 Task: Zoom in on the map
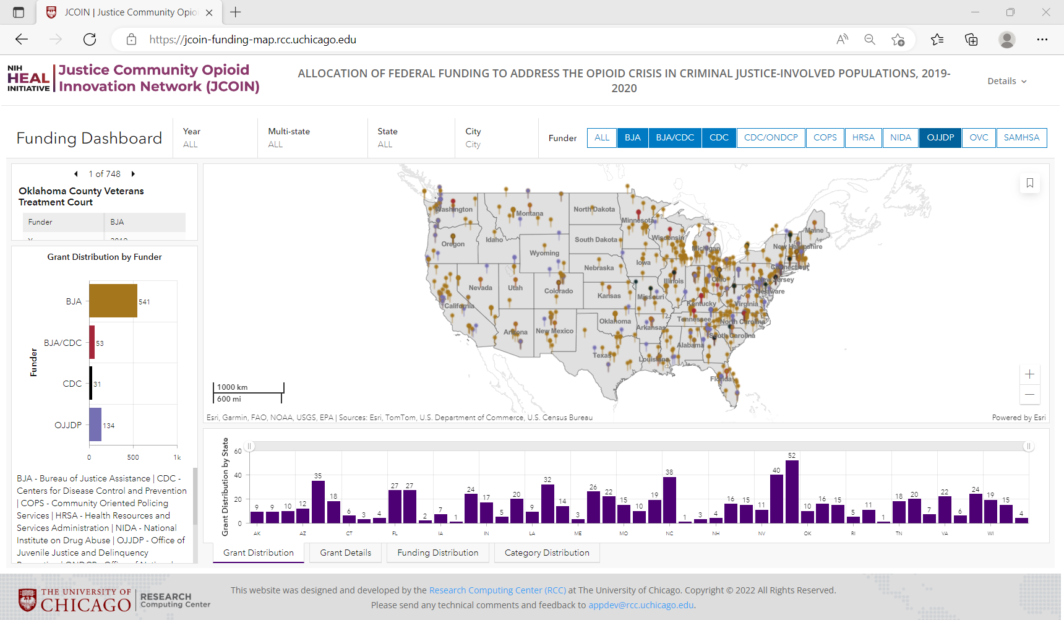point(1029,374)
